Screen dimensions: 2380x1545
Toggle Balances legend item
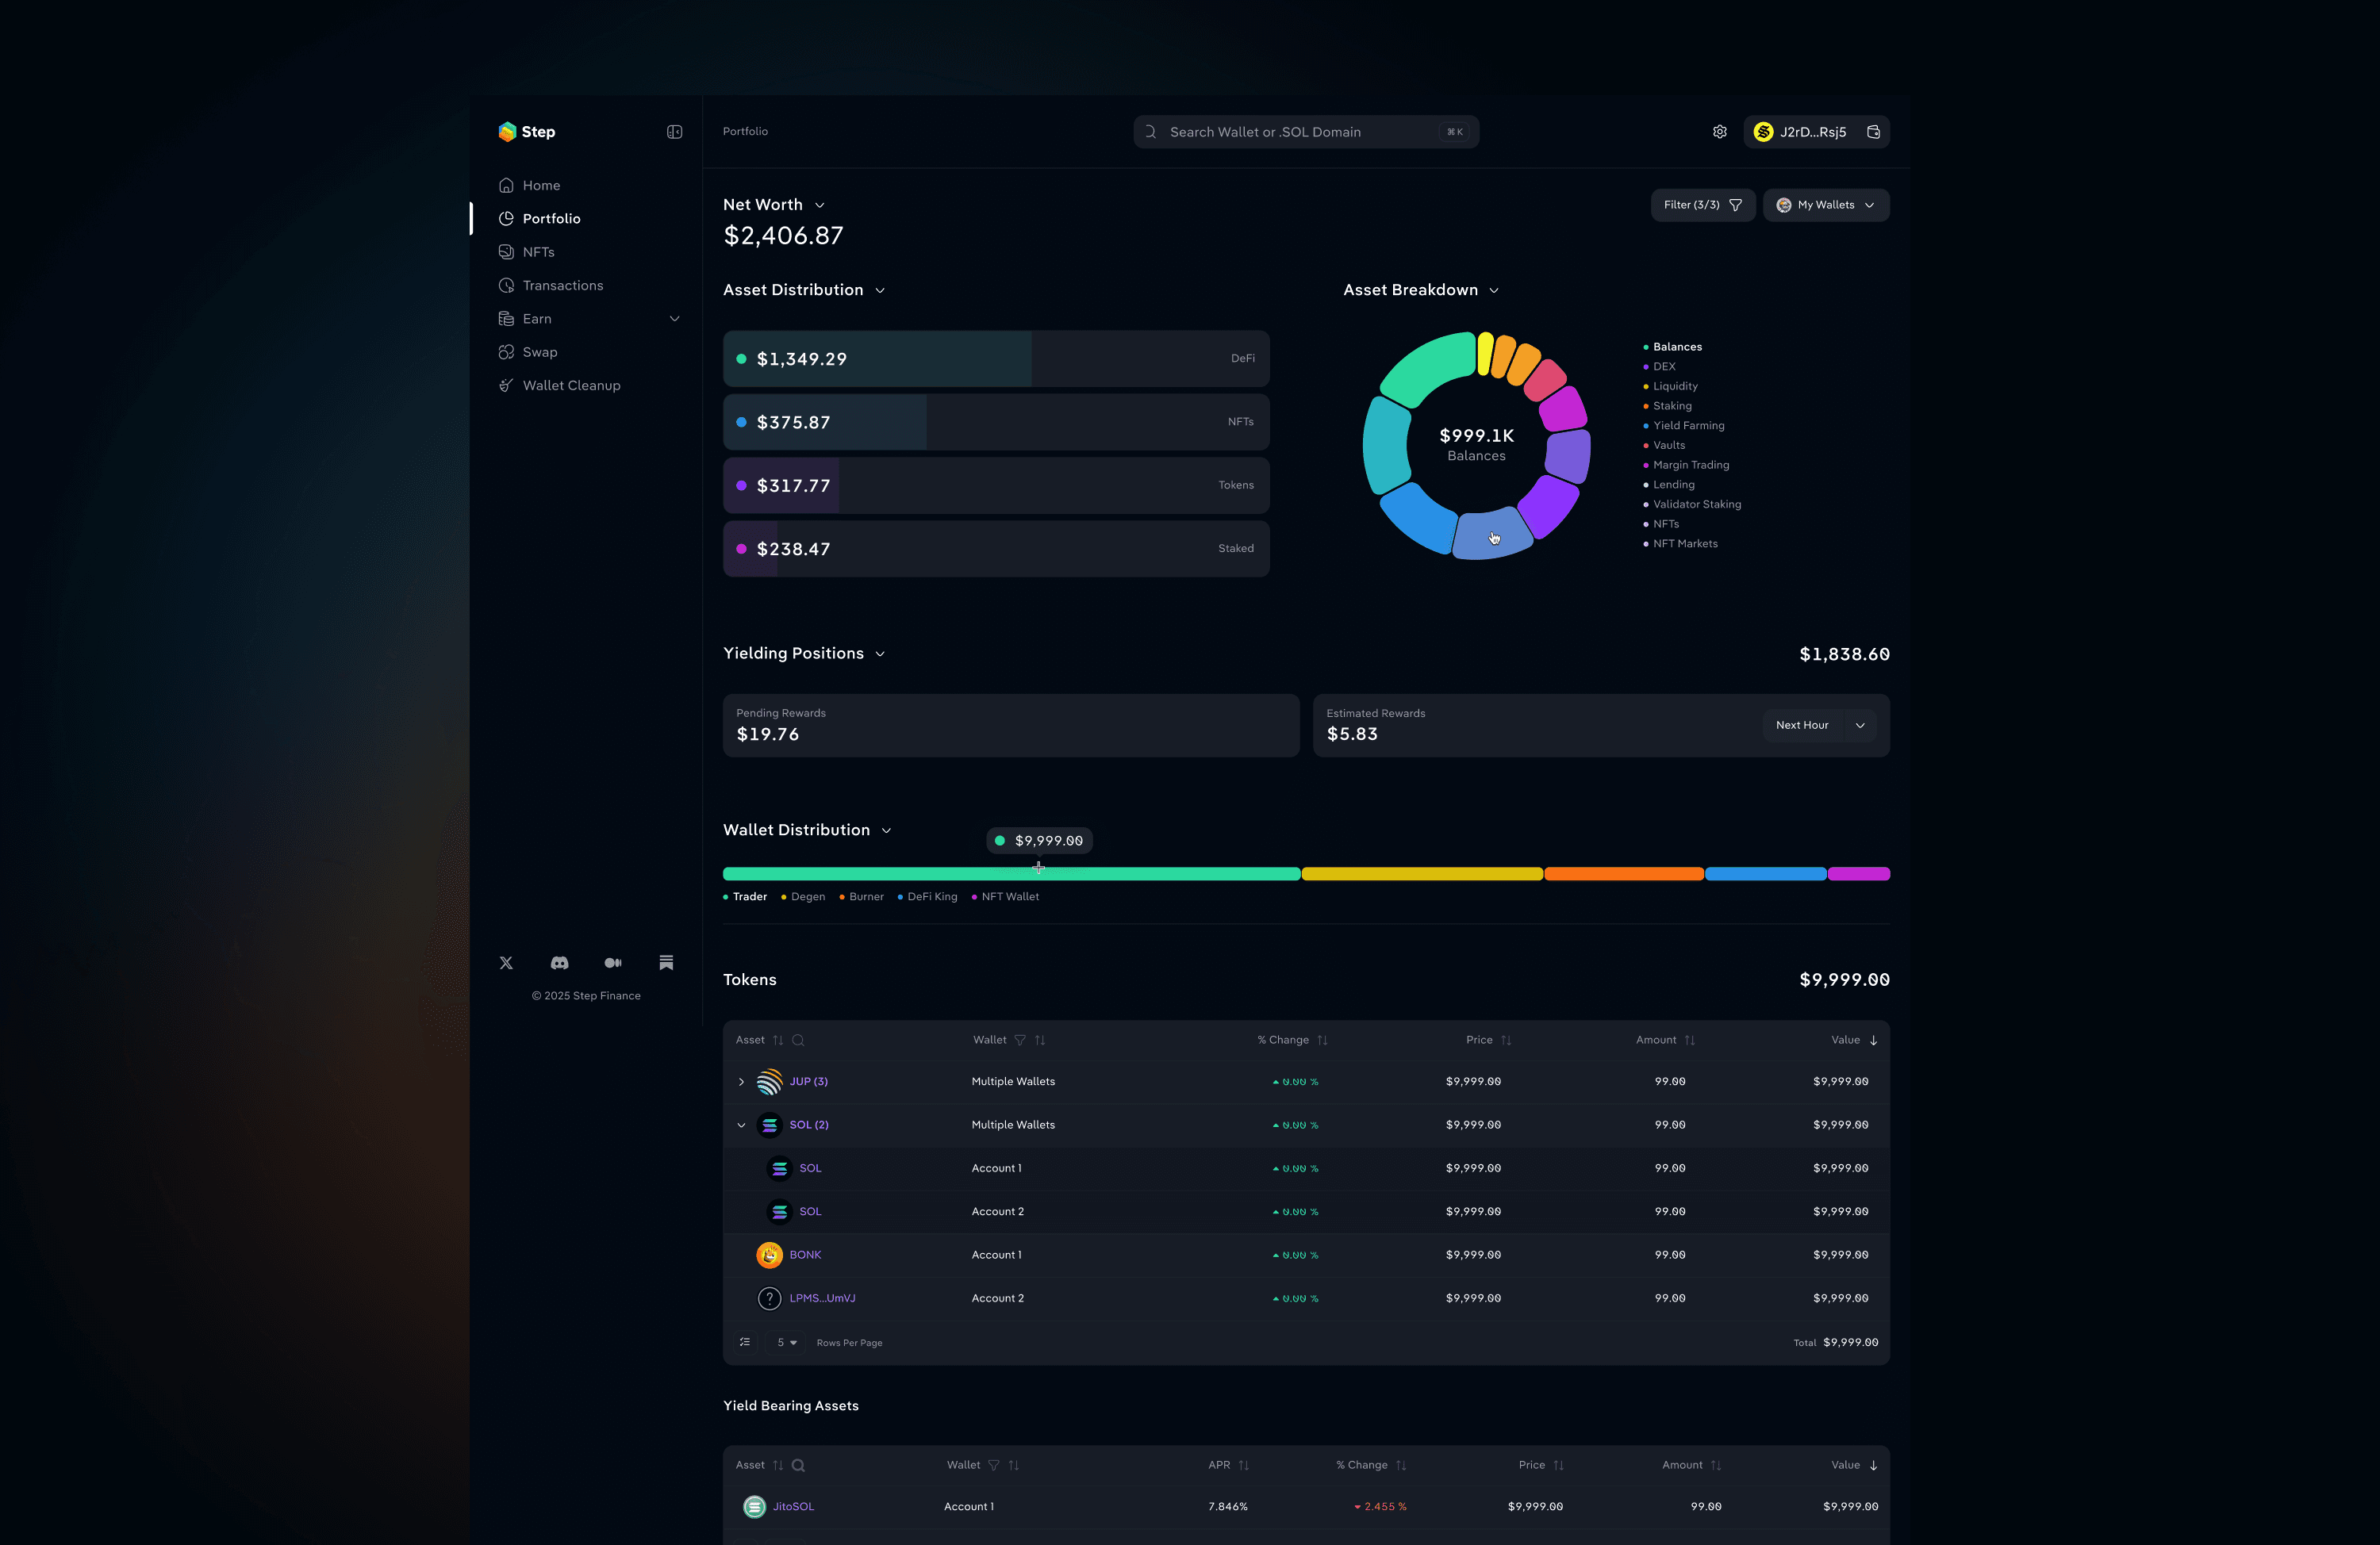tap(1673, 347)
